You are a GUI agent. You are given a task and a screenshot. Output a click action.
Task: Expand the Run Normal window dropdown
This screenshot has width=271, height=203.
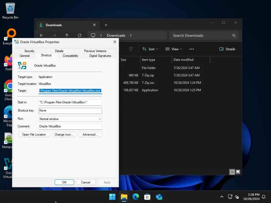70,119
